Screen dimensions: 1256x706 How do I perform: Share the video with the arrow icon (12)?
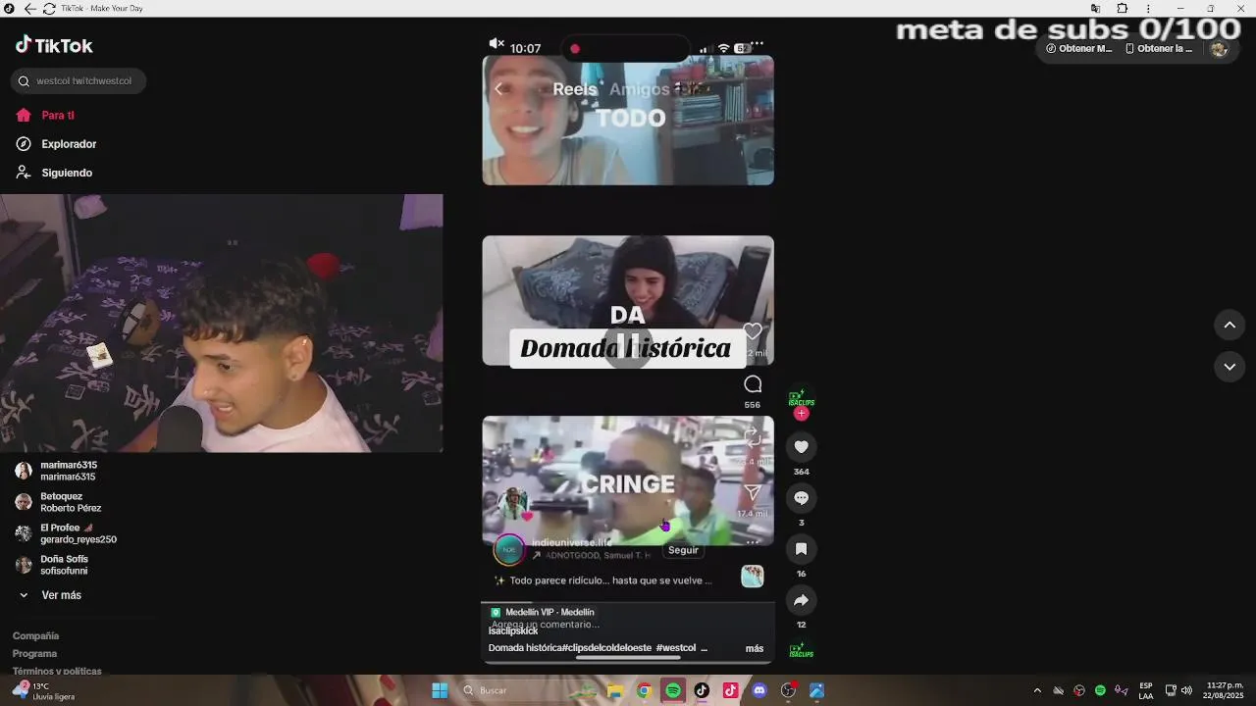point(801,600)
